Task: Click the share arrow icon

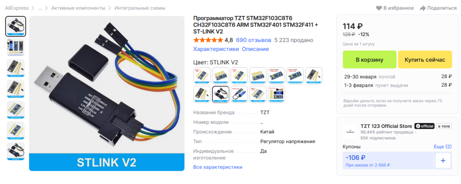Action: pos(423,8)
